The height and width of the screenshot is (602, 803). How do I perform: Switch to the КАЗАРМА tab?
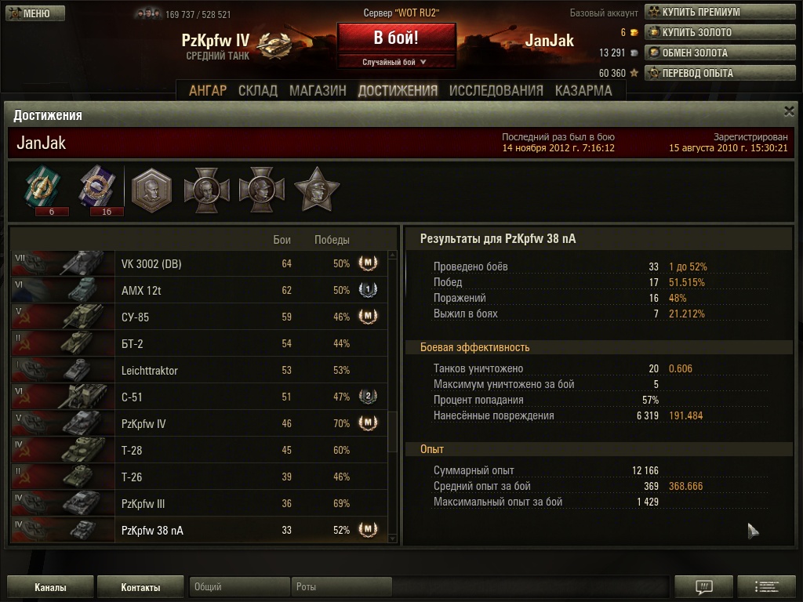(583, 91)
